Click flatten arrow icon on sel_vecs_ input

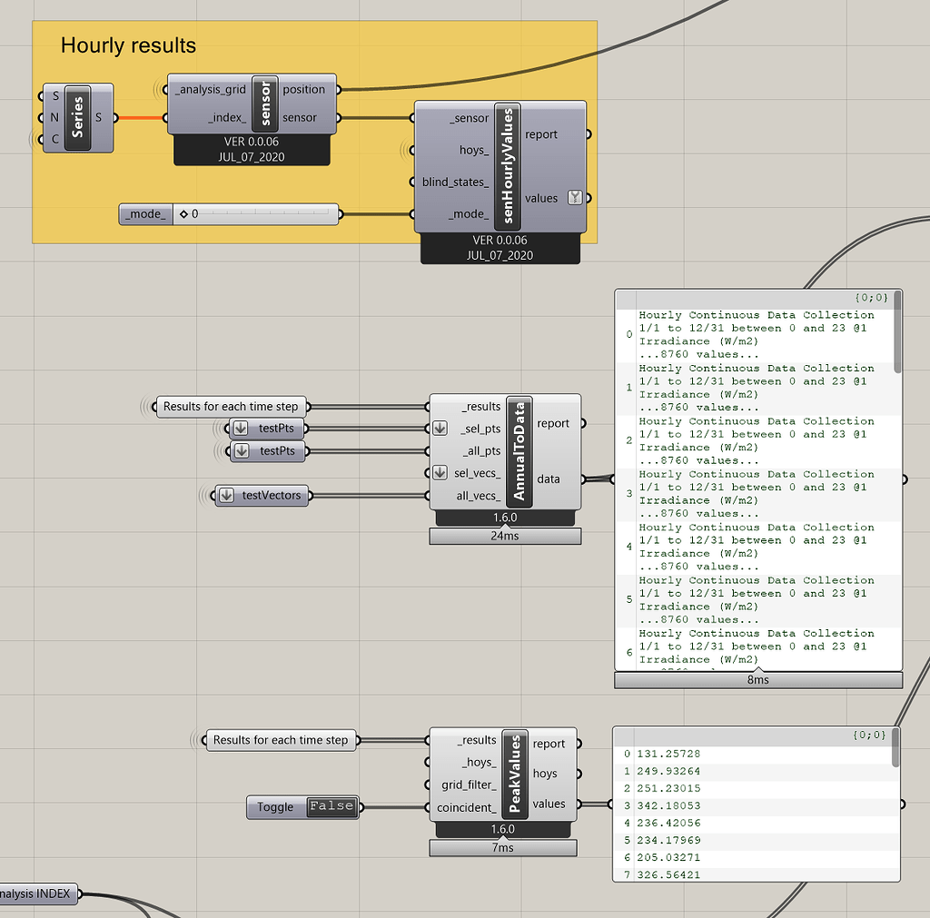[440, 473]
